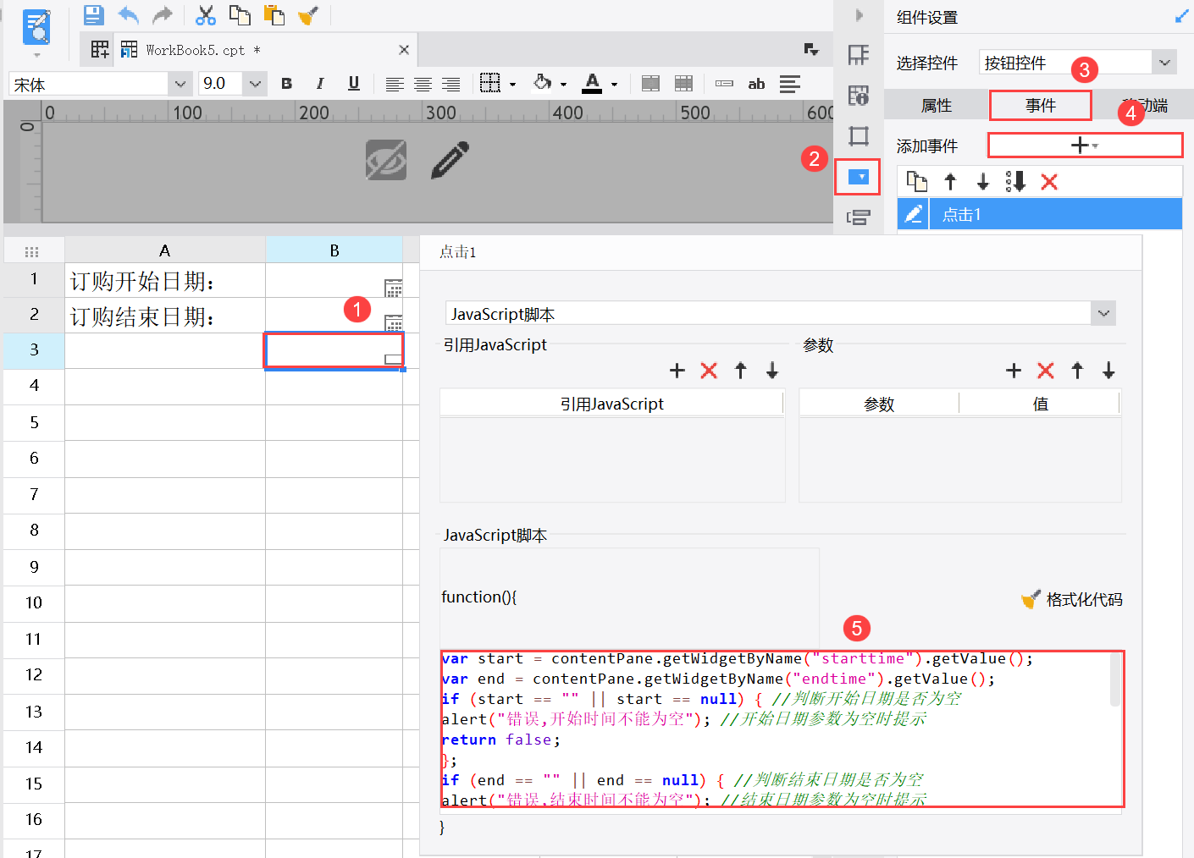Copy the selected event in list toolbar
The width and height of the screenshot is (1194, 858).
click(917, 181)
